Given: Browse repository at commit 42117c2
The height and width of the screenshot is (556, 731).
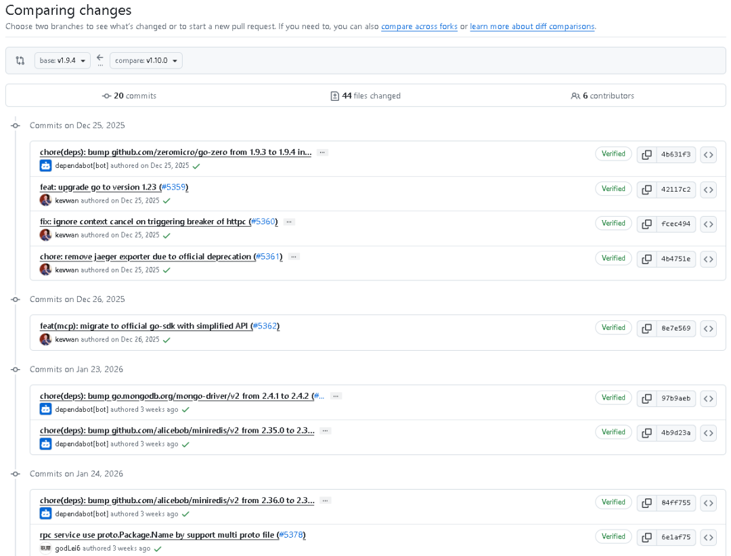Looking at the screenshot, I should (708, 190).
